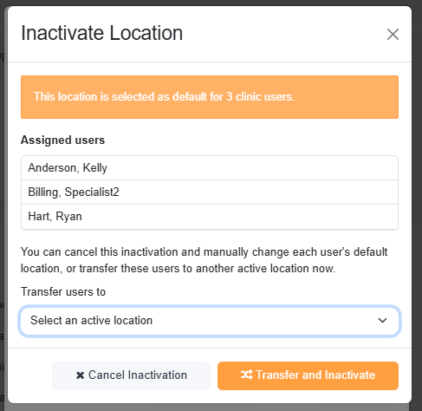Click the orange default-location warning banner

(210, 97)
